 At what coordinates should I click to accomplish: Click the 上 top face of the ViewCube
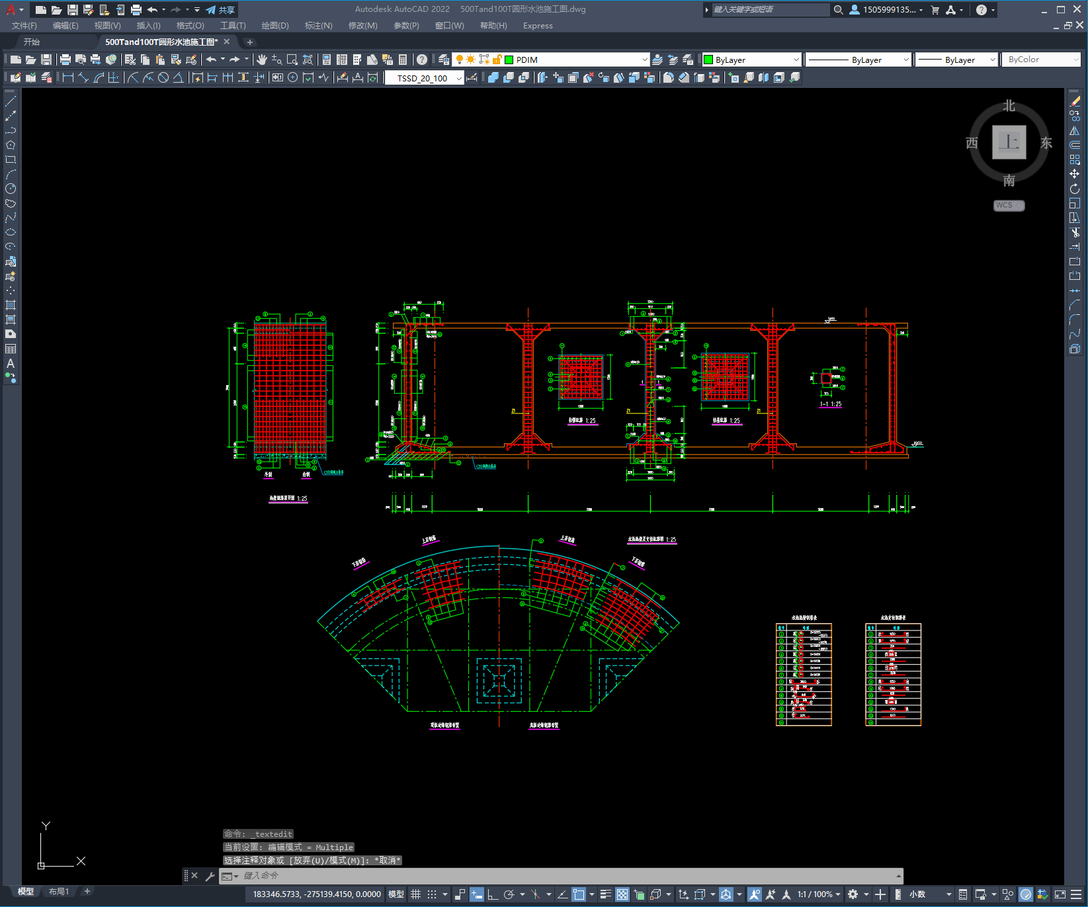pyautogui.click(x=1009, y=142)
